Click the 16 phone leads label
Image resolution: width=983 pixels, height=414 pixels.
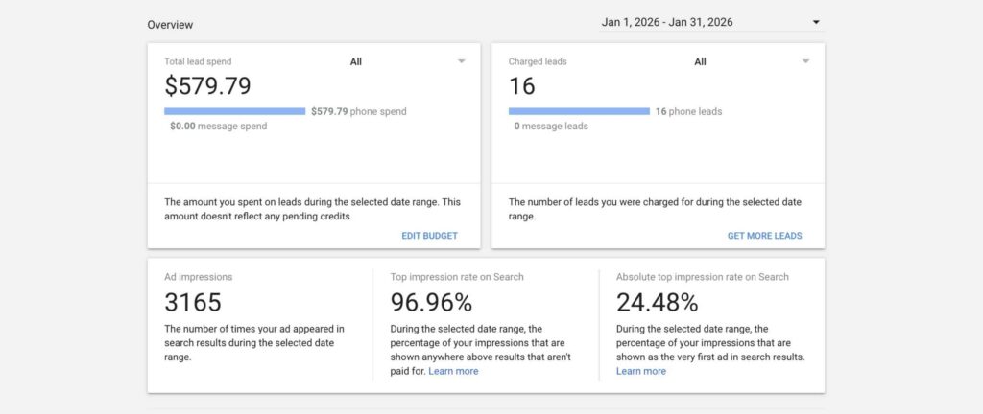point(688,111)
